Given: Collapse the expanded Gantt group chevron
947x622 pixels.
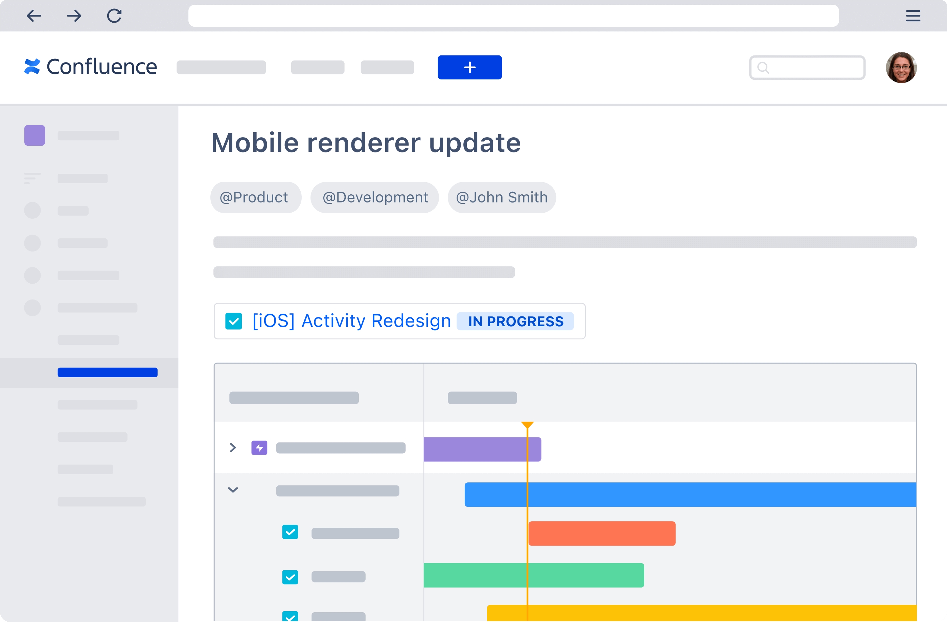Looking at the screenshot, I should point(233,490).
